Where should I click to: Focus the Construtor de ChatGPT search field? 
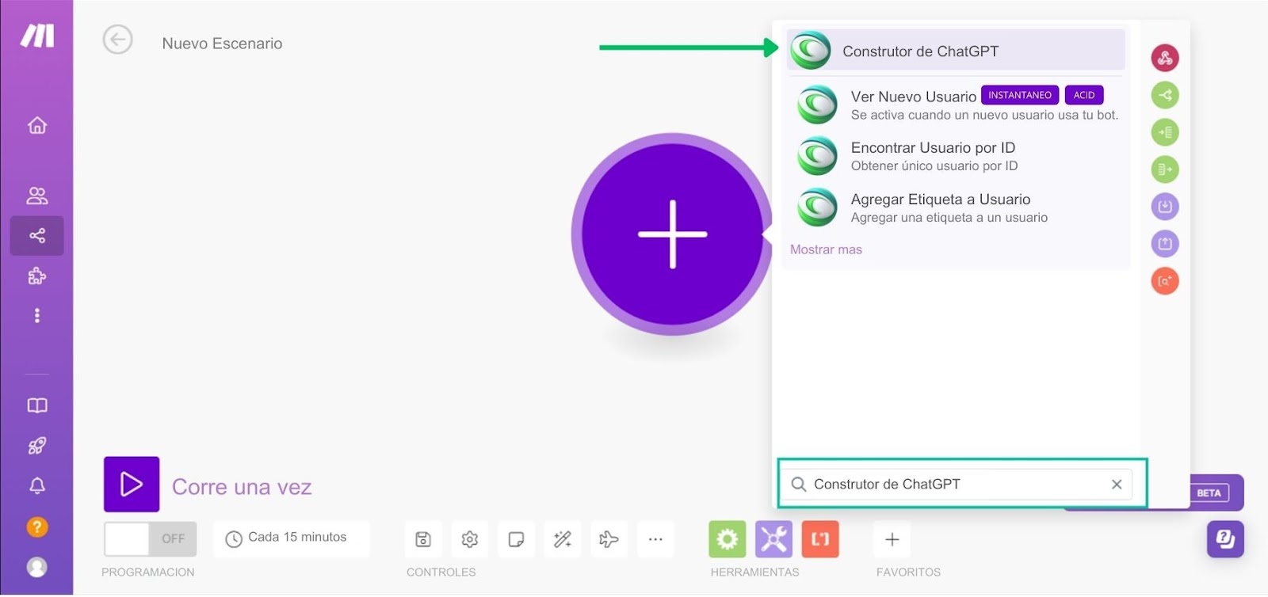coord(957,484)
